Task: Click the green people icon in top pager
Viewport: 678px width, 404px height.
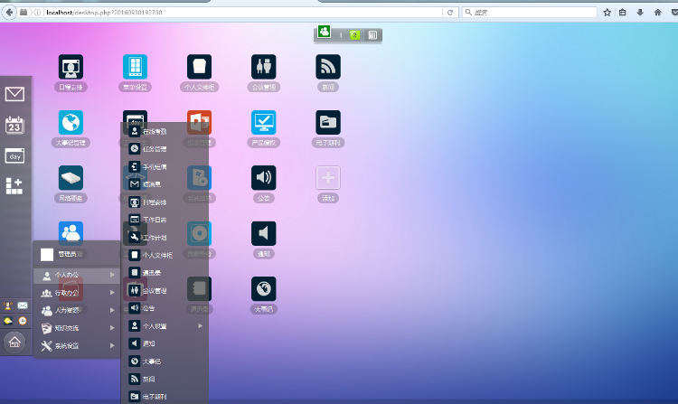Action: tap(324, 33)
